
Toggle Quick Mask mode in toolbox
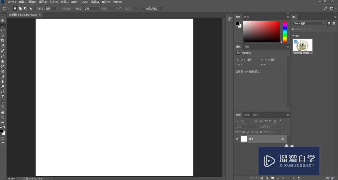click(3, 138)
